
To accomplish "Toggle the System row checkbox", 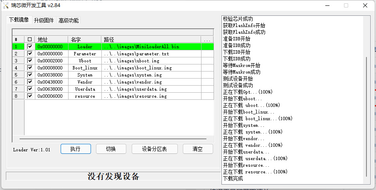I will point(29,75).
